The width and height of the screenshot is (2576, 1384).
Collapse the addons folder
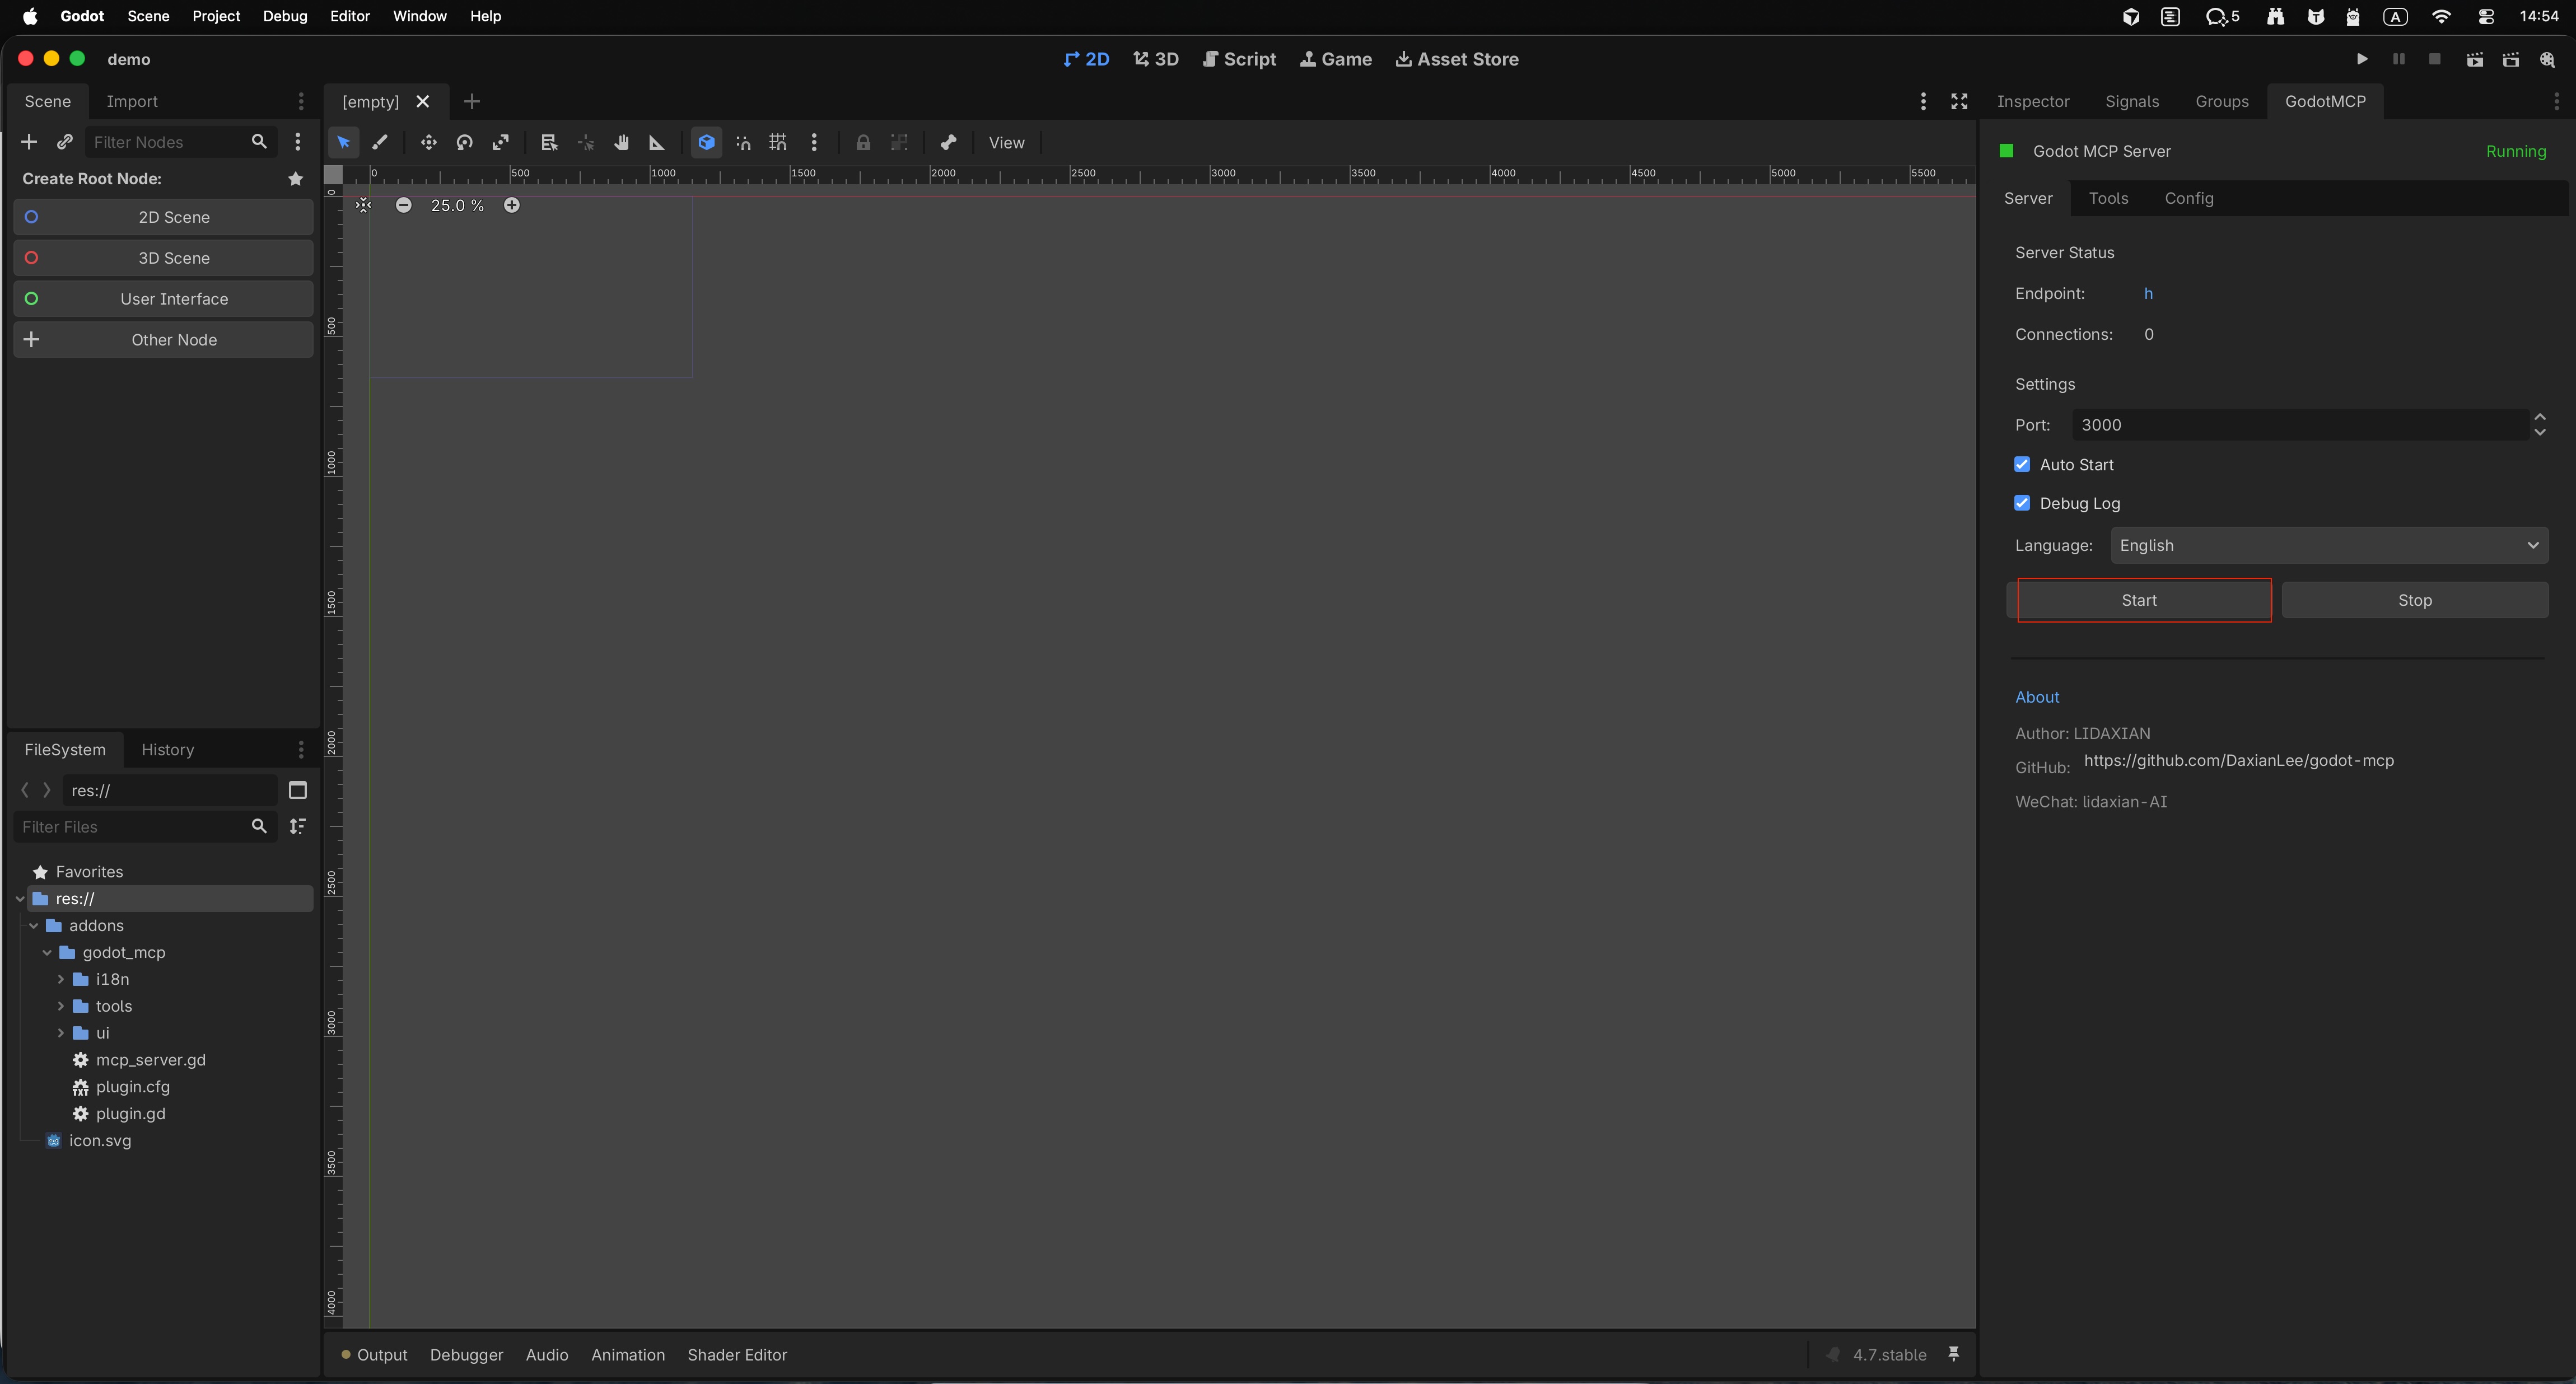tap(34, 926)
